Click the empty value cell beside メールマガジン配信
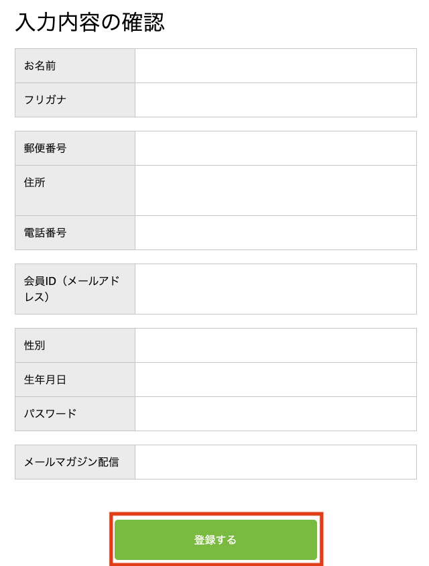Screen dimensions: 429x566 [x=275, y=462]
